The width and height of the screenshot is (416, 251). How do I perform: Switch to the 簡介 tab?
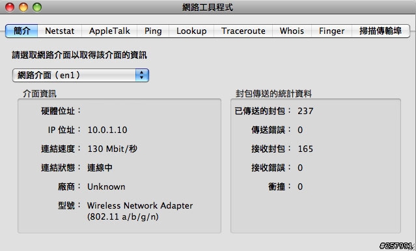(x=21, y=31)
